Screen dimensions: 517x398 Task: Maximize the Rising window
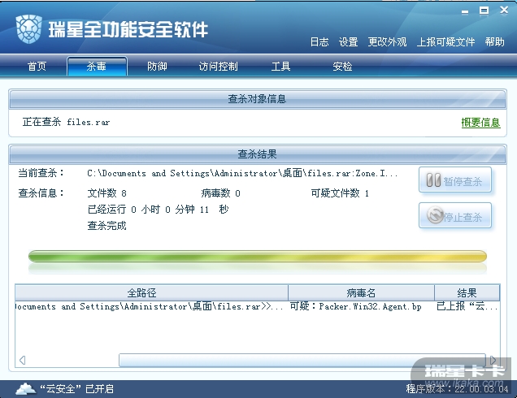(484, 11)
